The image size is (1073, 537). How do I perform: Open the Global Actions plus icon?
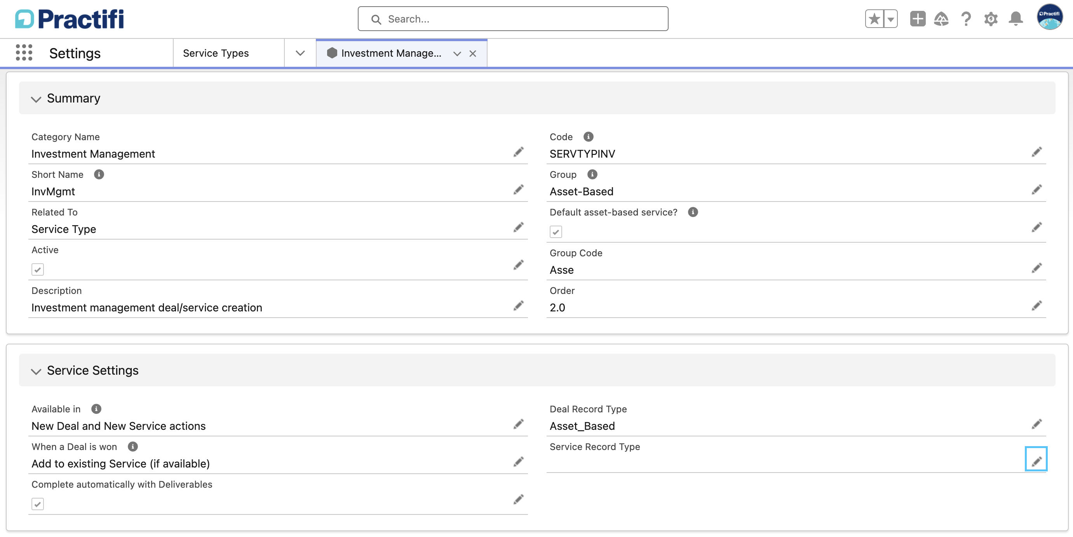point(918,19)
